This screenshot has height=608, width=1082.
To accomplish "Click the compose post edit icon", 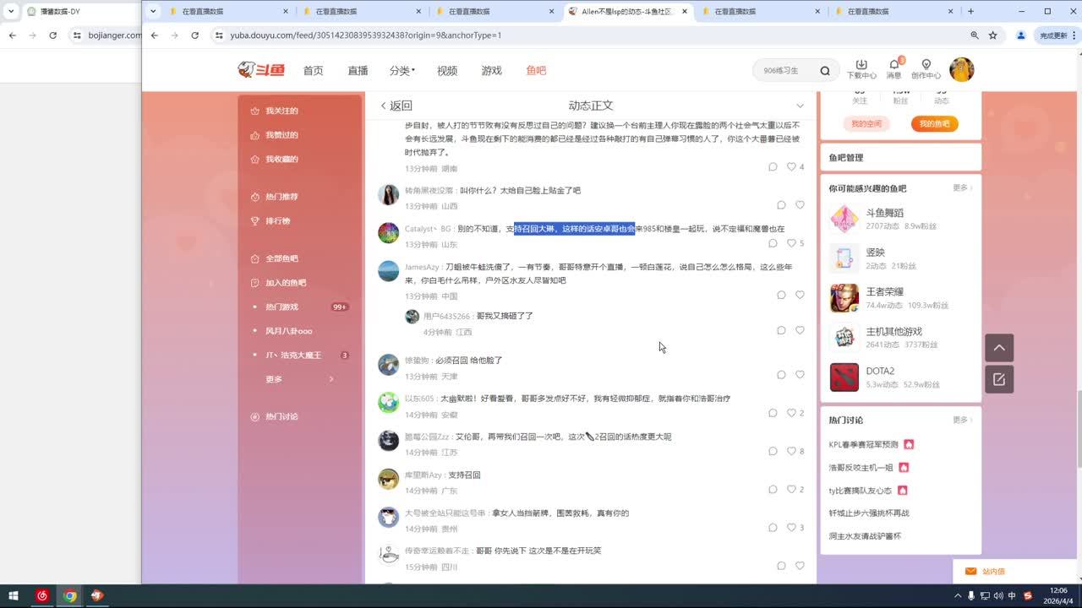I will (x=998, y=379).
